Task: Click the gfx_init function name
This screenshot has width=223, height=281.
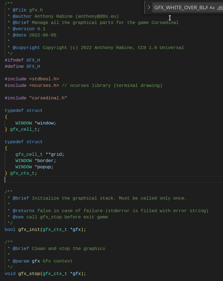Action: click(29, 230)
